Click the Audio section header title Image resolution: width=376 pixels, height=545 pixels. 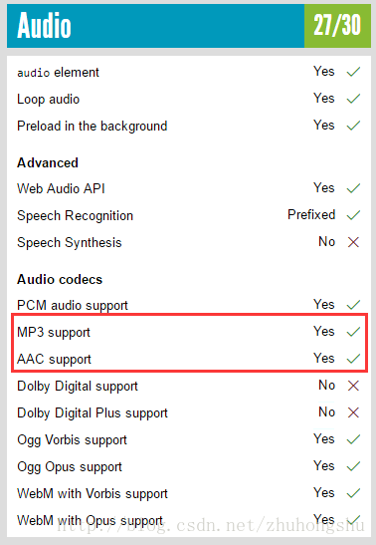pyautogui.click(x=44, y=25)
